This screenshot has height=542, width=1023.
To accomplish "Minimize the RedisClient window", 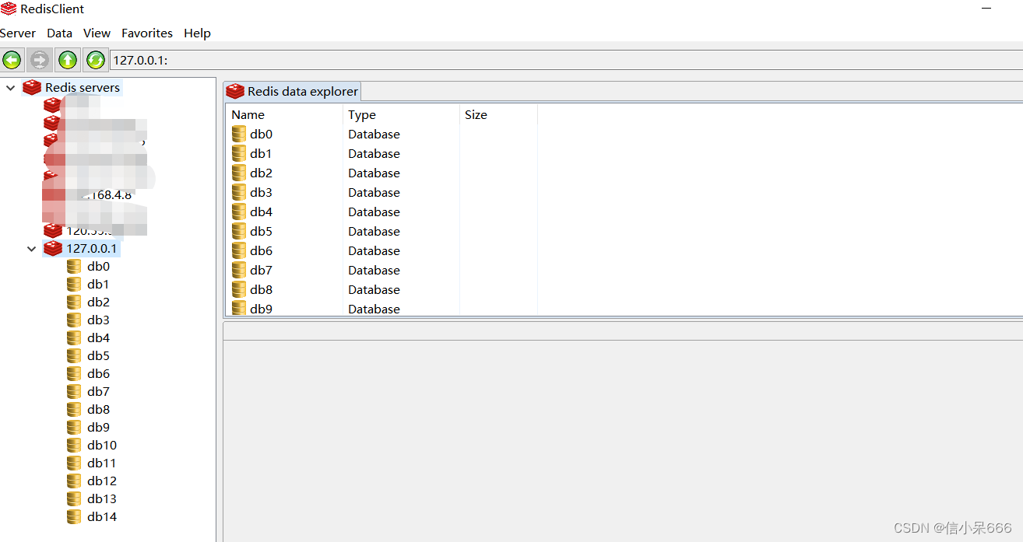I will pyautogui.click(x=987, y=8).
